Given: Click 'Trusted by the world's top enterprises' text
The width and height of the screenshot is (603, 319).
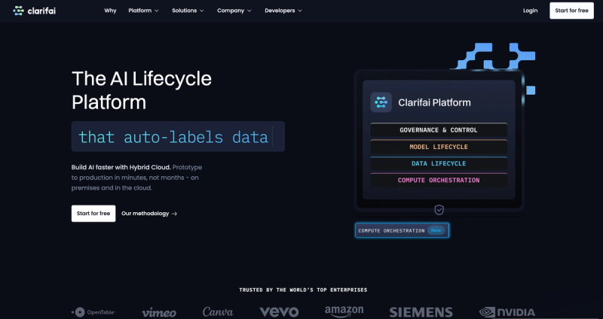Looking at the screenshot, I should [303, 290].
